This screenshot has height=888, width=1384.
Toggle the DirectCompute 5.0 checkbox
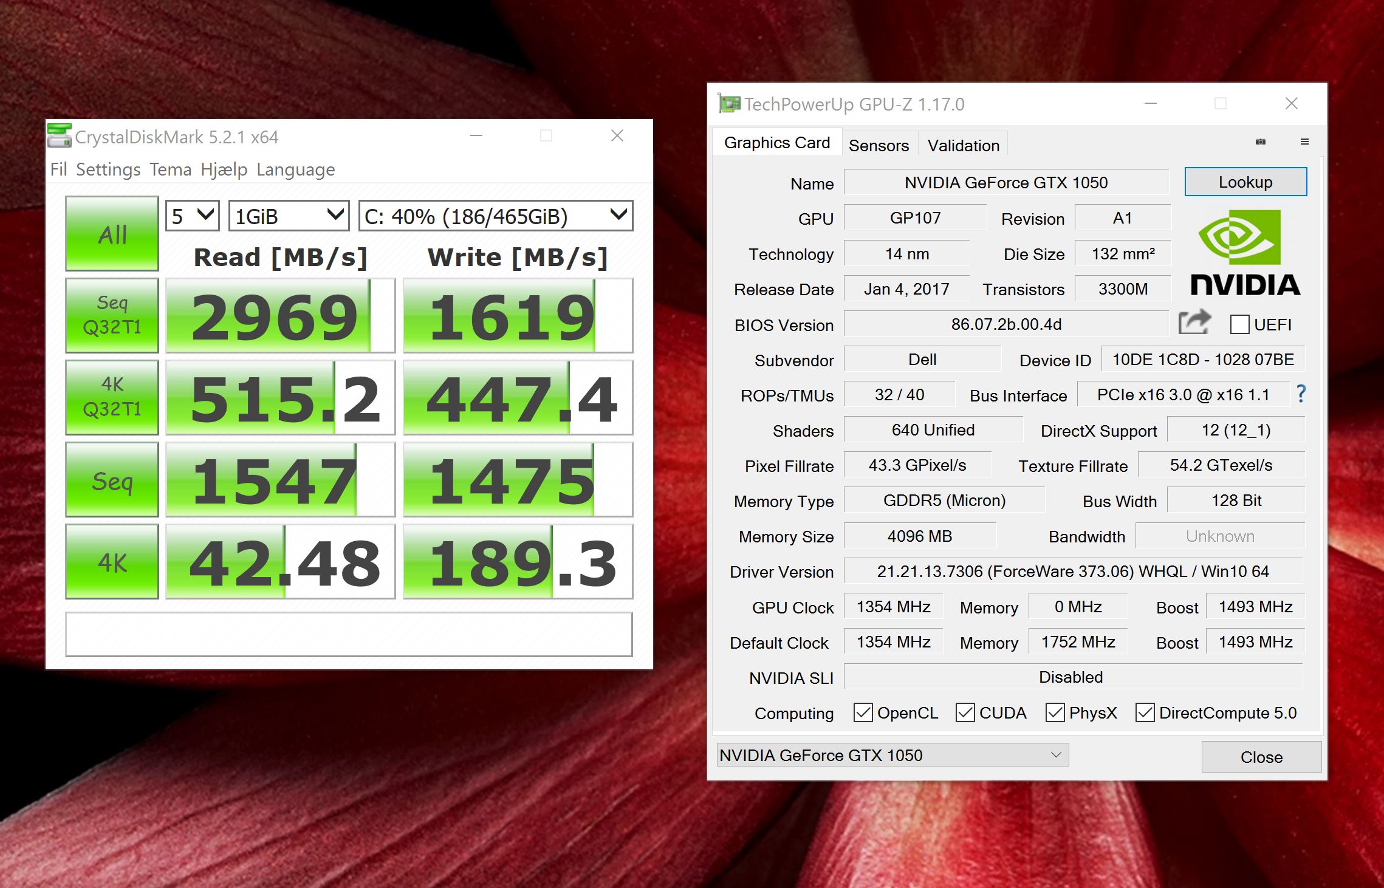(1145, 712)
